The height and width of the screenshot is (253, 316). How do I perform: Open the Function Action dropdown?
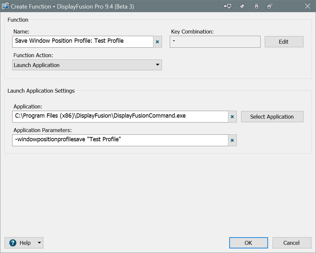[87, 65]
